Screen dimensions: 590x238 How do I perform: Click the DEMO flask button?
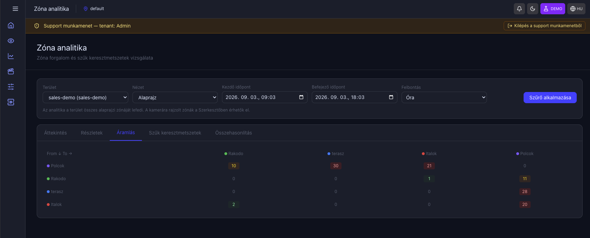pos(553,9)
